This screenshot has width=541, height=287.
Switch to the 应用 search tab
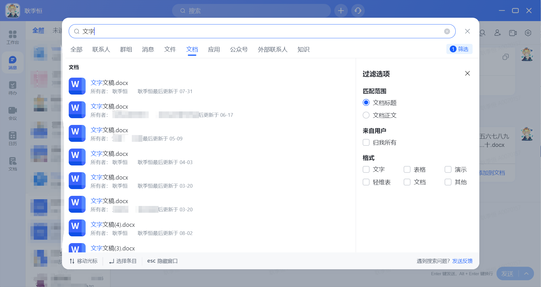tap(214, 50)
